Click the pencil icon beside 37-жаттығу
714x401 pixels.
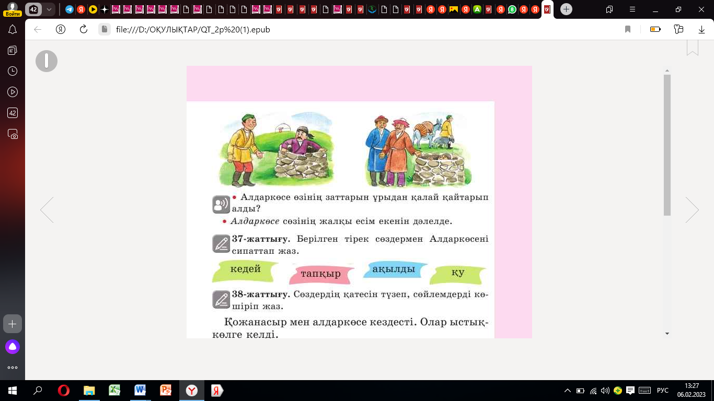pos(221,244)
